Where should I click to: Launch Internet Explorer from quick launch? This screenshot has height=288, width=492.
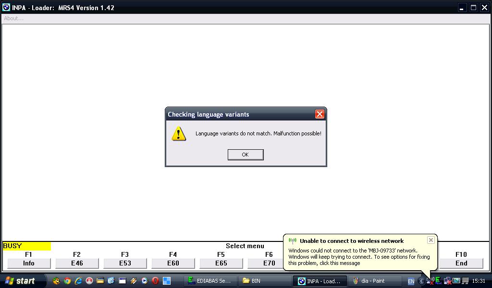click(x=78, y=281)
